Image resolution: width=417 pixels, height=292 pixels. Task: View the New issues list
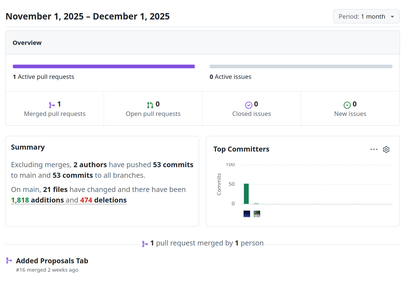(x=350, y=114)
